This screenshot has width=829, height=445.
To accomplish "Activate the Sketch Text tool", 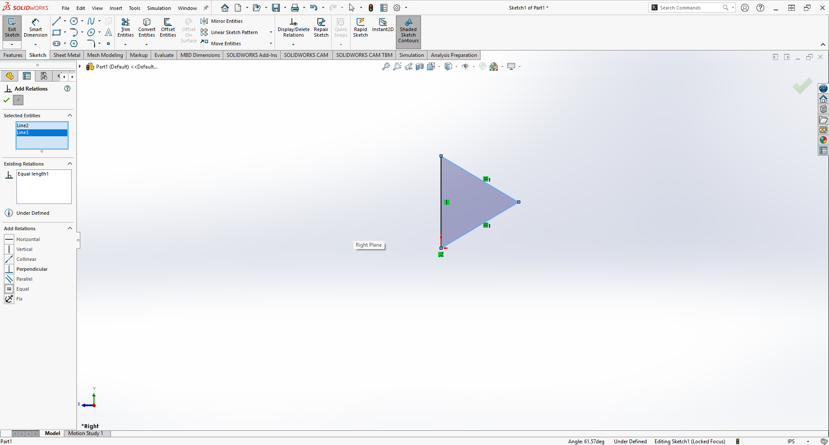I will (x=108, y=32).
